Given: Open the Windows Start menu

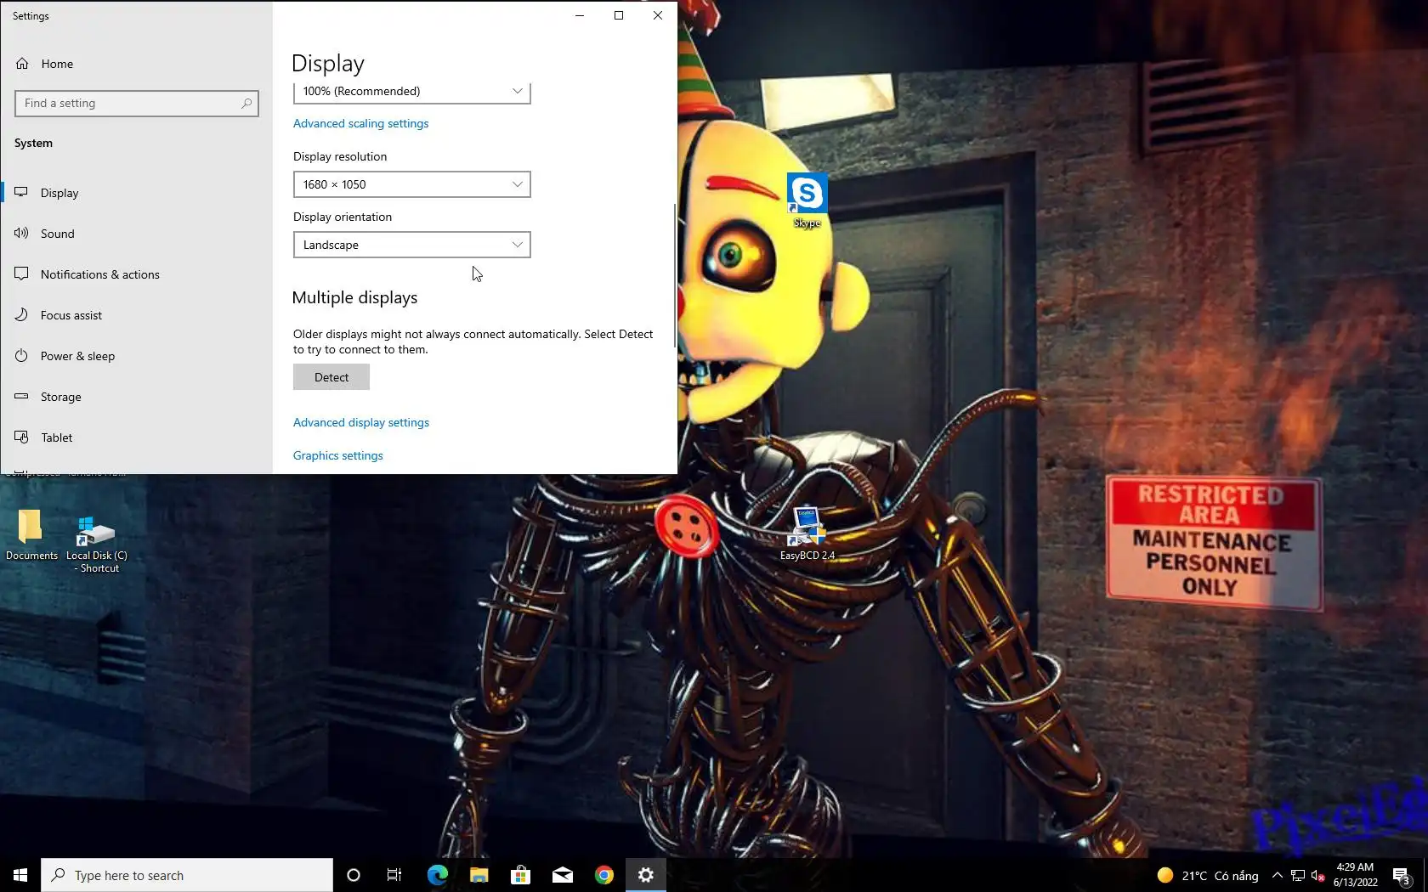Looking at the screenshot, I should click(x=20, y=875).
